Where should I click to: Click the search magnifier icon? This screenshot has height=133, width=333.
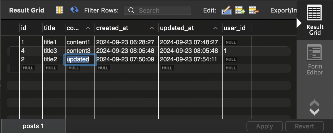click(x=131, y=11)
